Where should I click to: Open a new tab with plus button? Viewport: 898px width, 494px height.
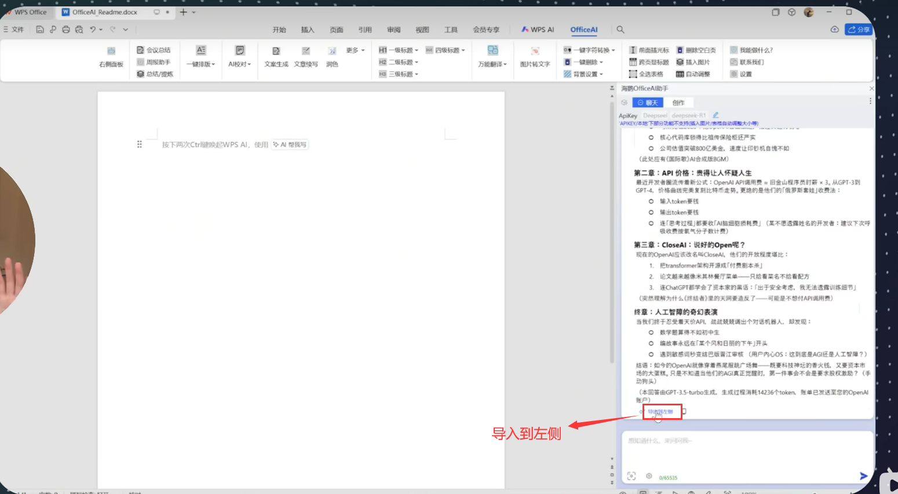click(x=184, y=12)
